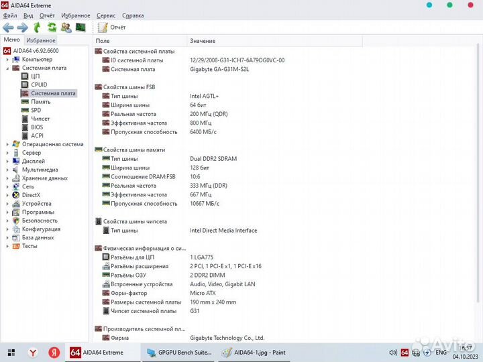This screenshot has width=483, height=362.
Task: Open the Файл menu
Action: [x=10, y=15]
